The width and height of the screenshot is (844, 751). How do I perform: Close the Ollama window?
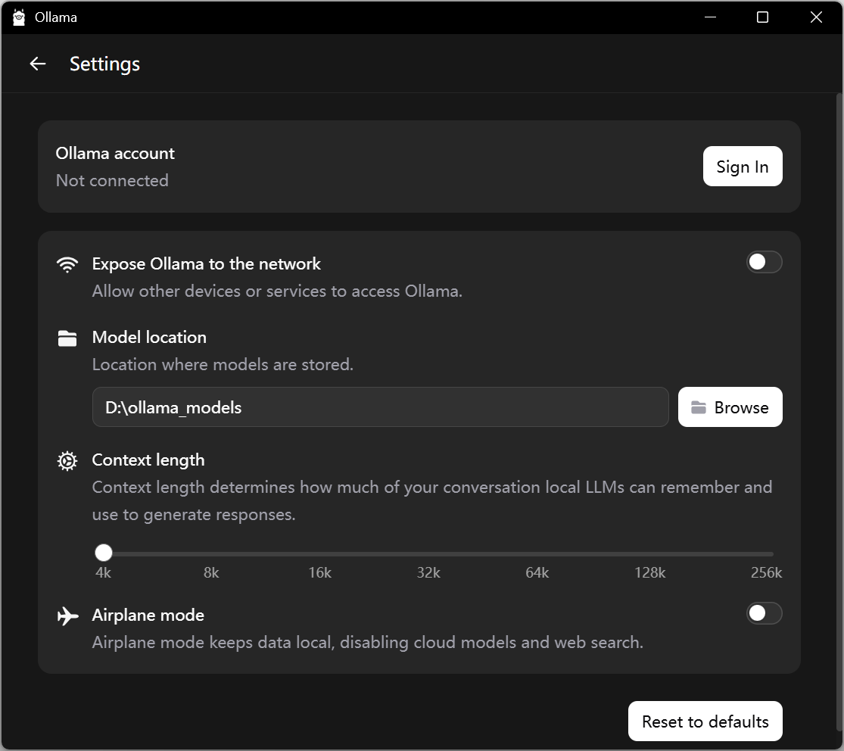[x=816, y=17]
